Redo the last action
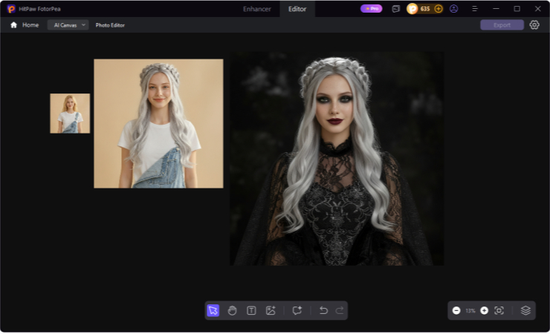The height and width of the screenshot is (334, 550). click(340, 310)
